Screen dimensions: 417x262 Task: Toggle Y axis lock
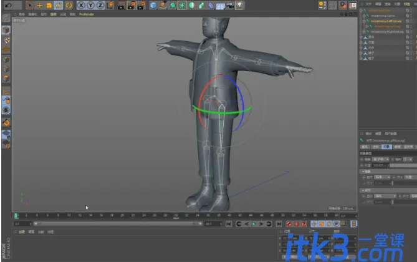90,6
